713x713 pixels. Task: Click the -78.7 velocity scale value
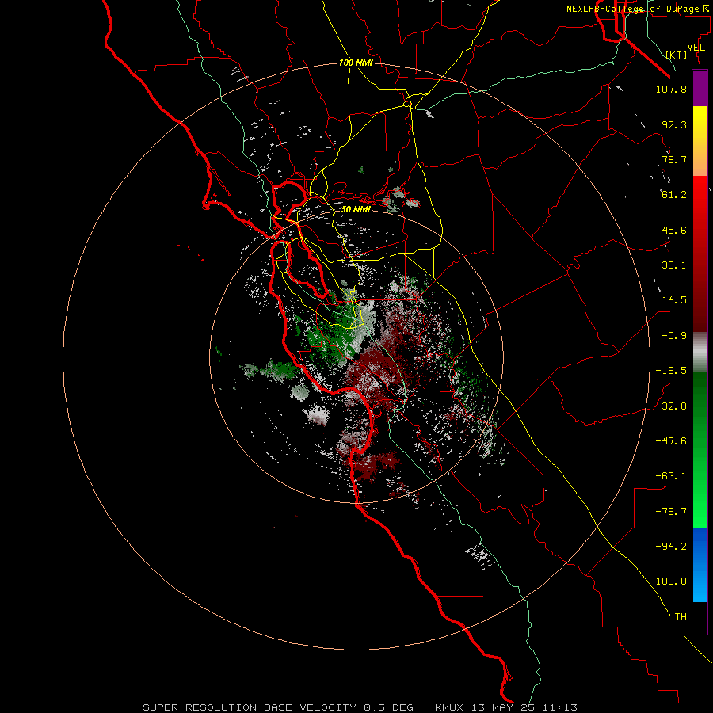[671, 512]
